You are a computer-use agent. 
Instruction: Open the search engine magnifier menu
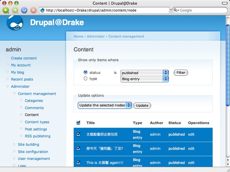[176, 10]
